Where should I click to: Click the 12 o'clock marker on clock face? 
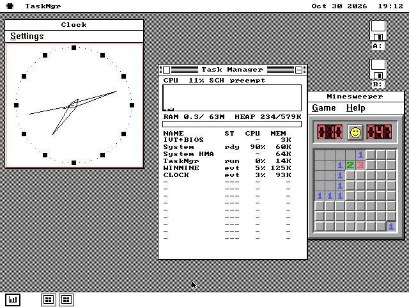pyautogui.click(x=74, y=48)
